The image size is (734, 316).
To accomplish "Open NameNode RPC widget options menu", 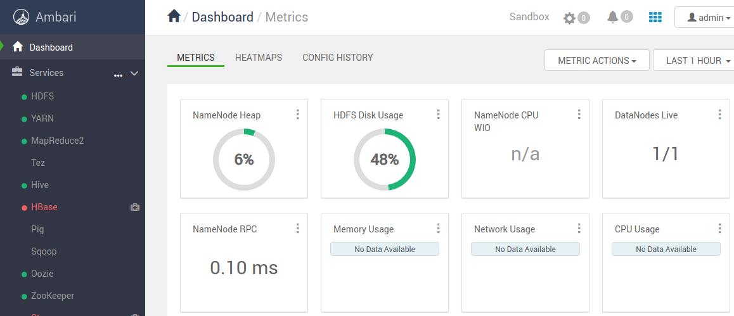I will coord(298,229).
